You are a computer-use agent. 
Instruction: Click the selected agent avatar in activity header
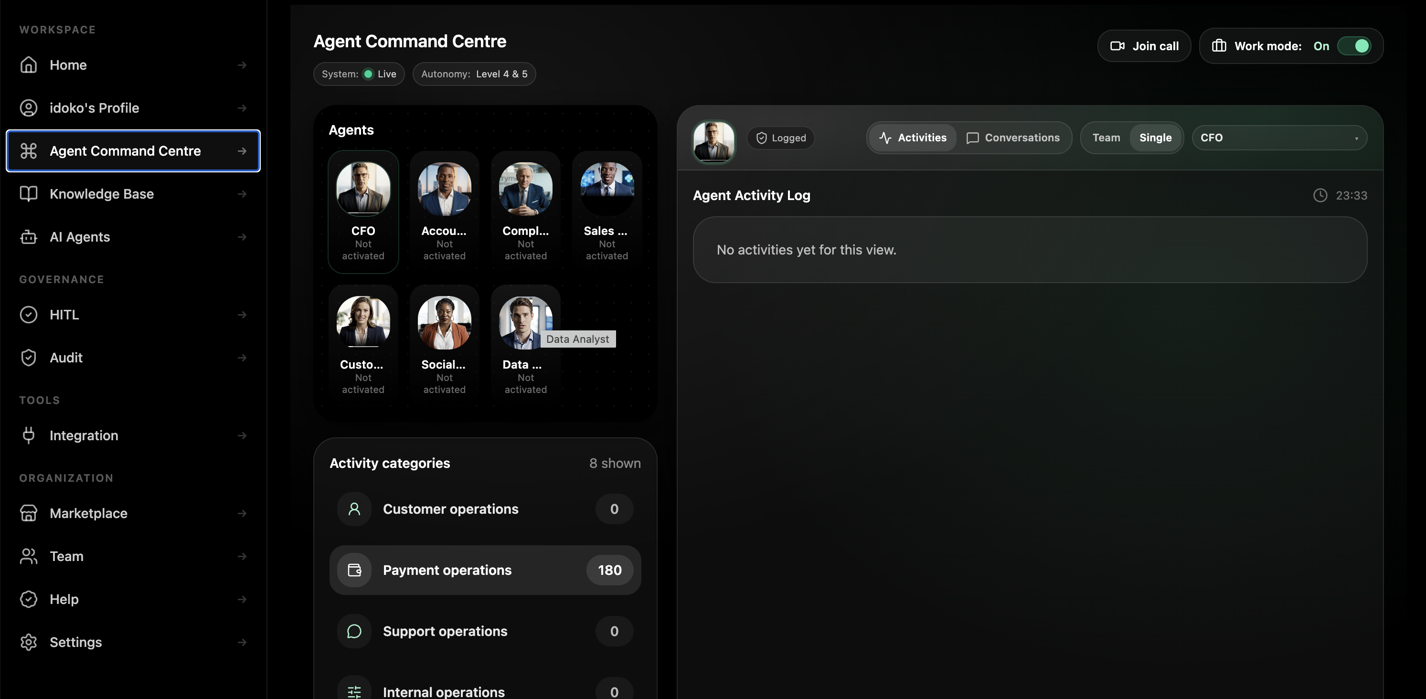coord(714,141)
